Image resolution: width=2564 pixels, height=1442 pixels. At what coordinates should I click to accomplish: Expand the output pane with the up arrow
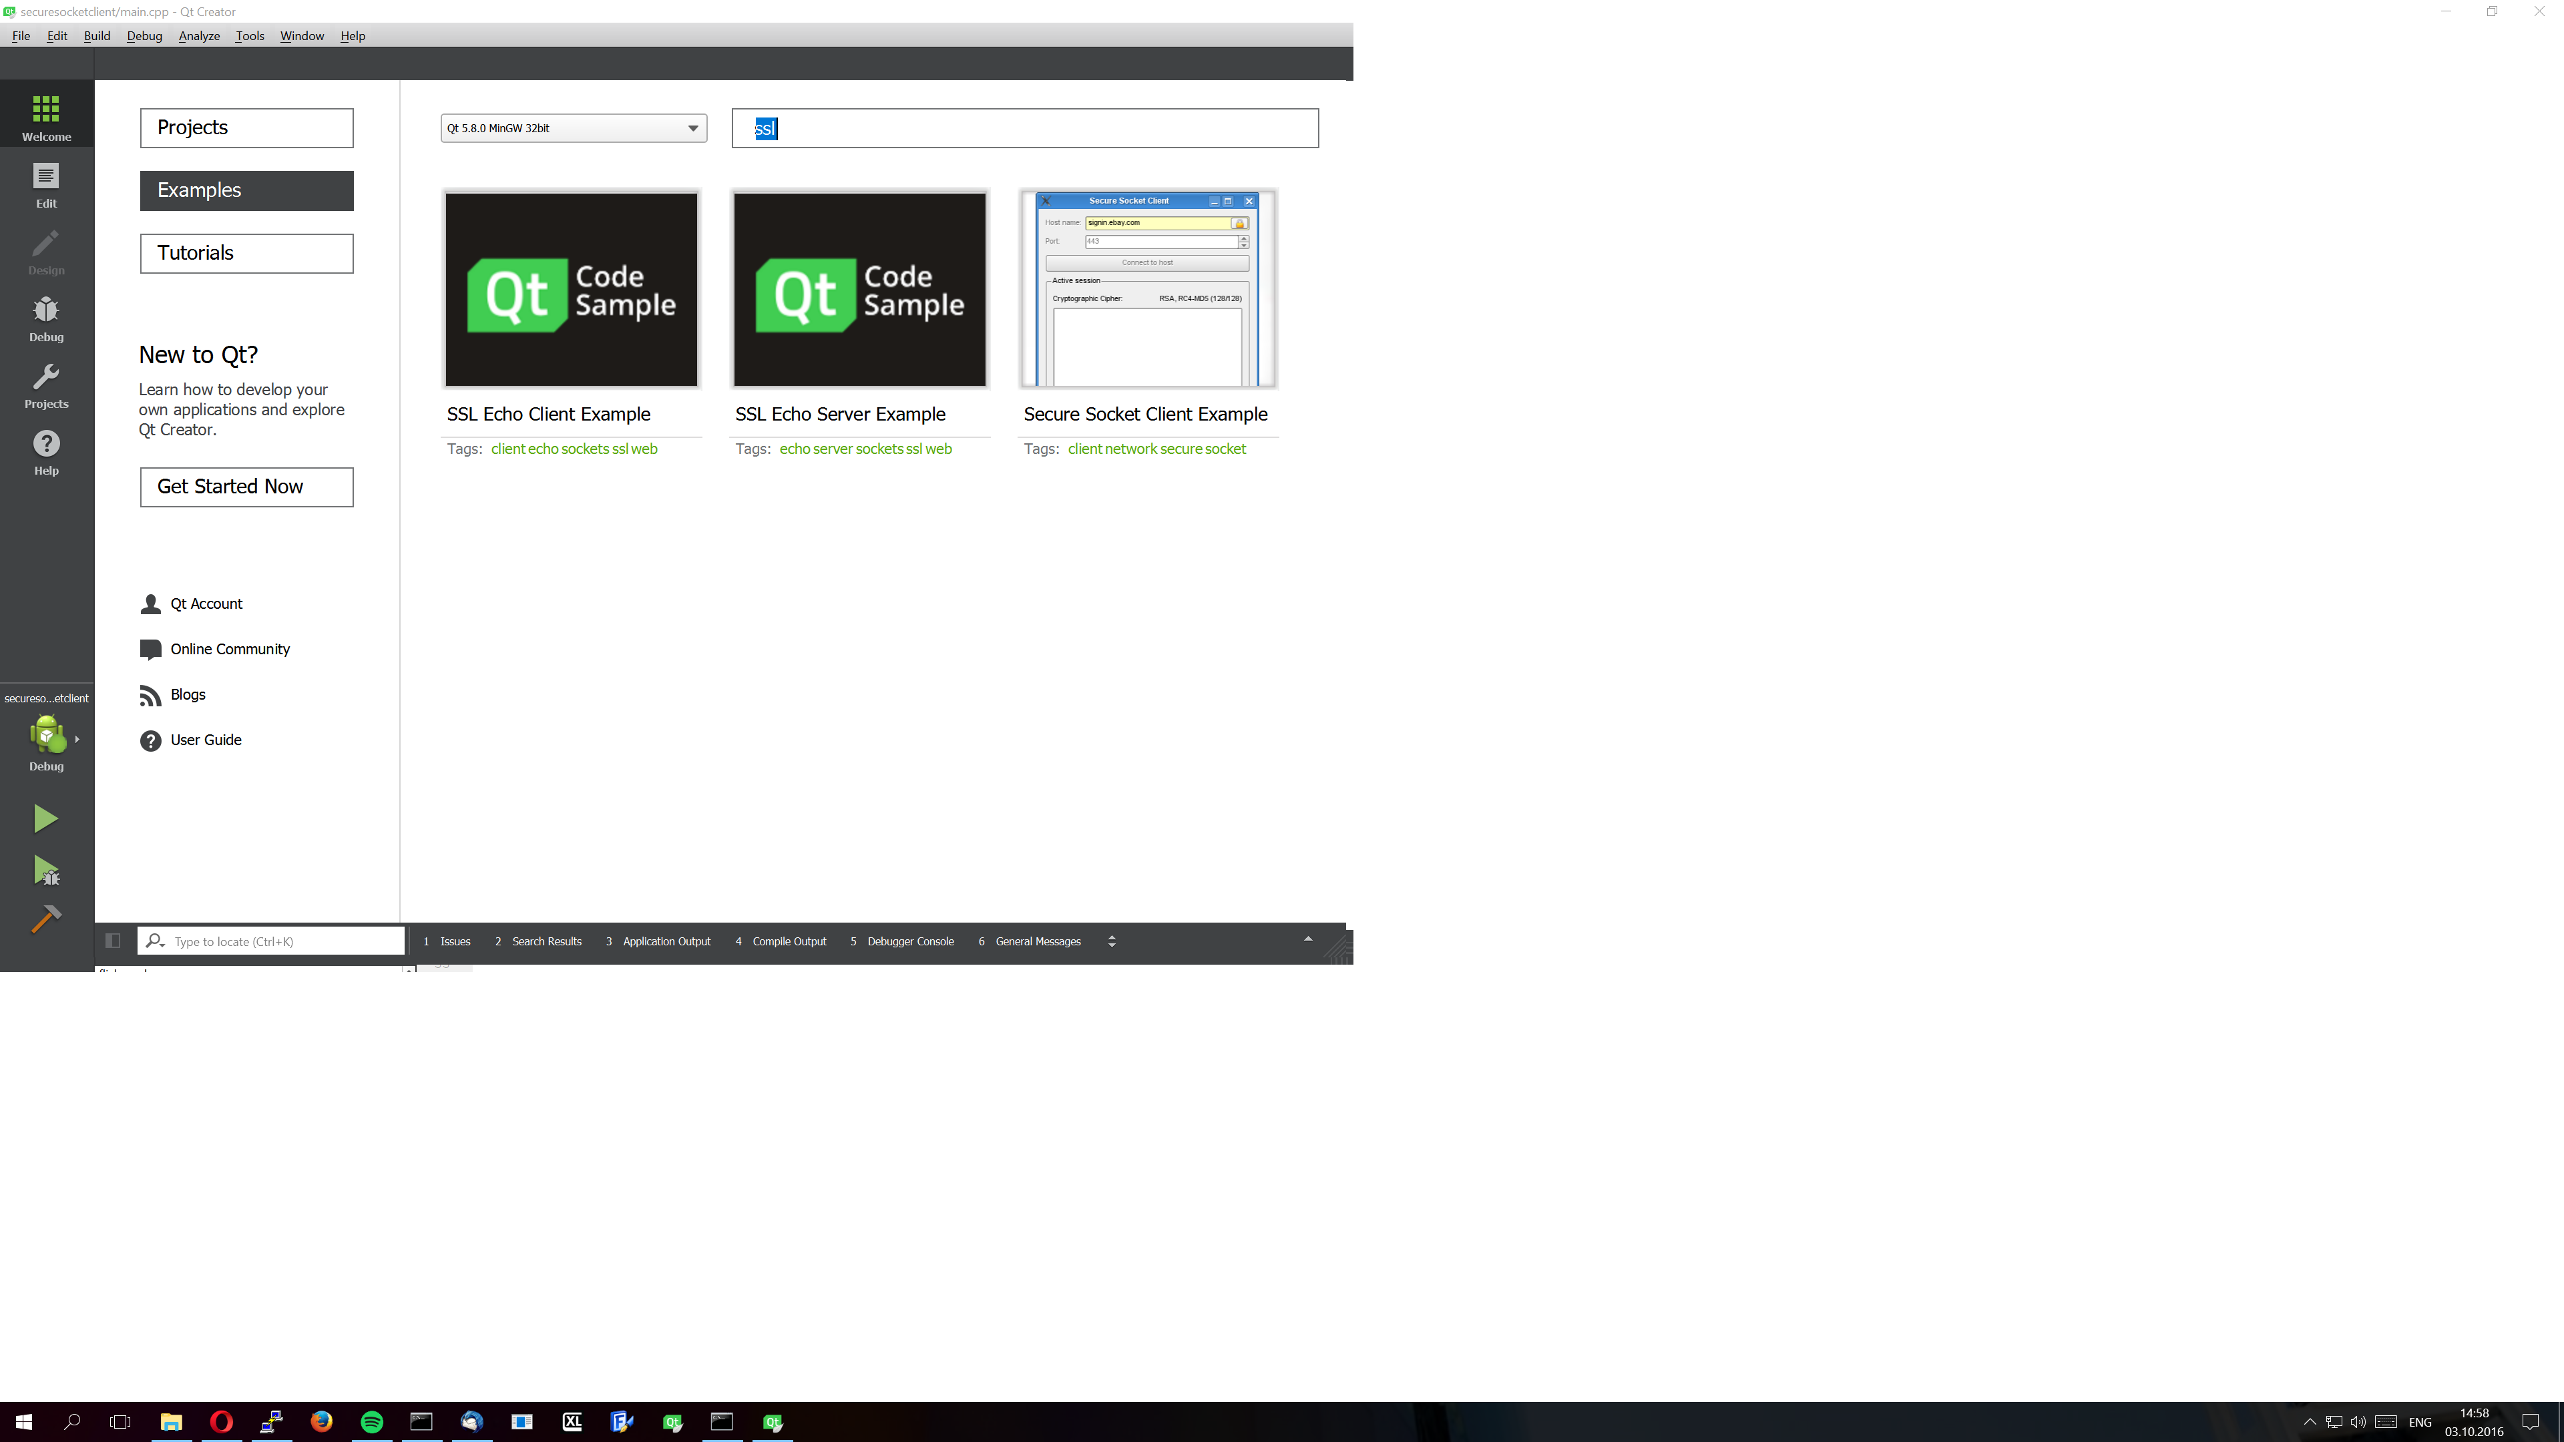pyautogui.click(x=1308, y=939)
